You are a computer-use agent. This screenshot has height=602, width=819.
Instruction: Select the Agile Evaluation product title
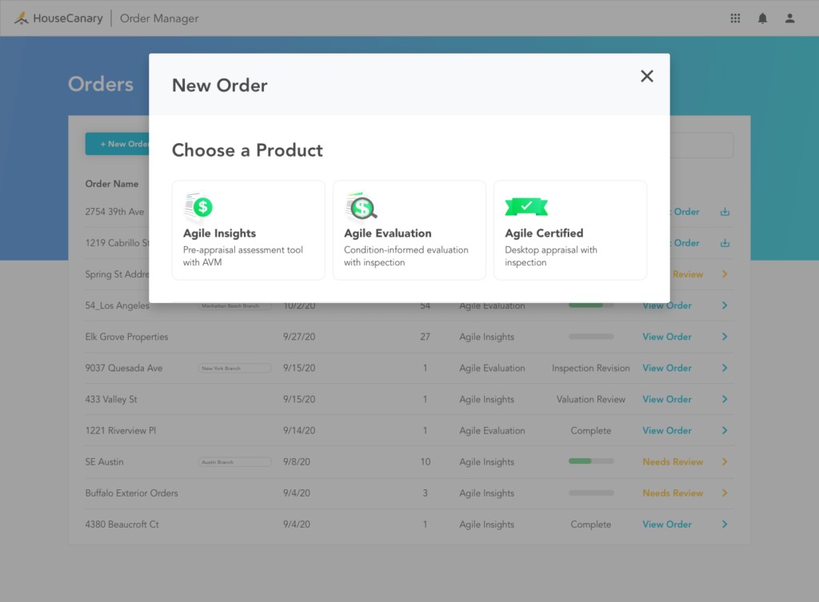pyautogui.click(x=387, y=233)
